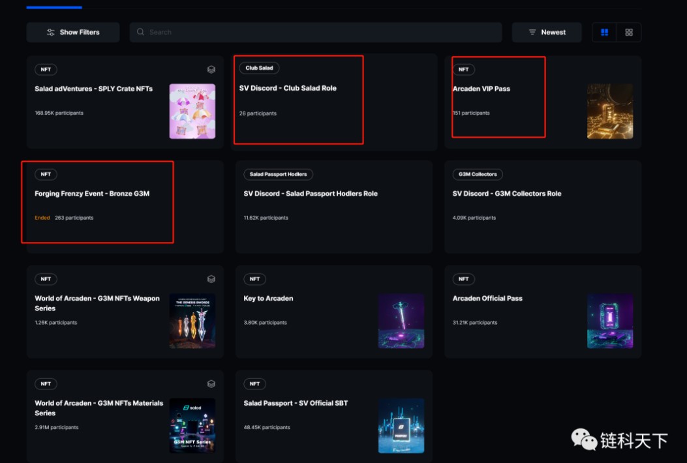
Task: Click NFT badge on Salad Passport SBT card
Action: pyautogui.click(x=254, y=383)
